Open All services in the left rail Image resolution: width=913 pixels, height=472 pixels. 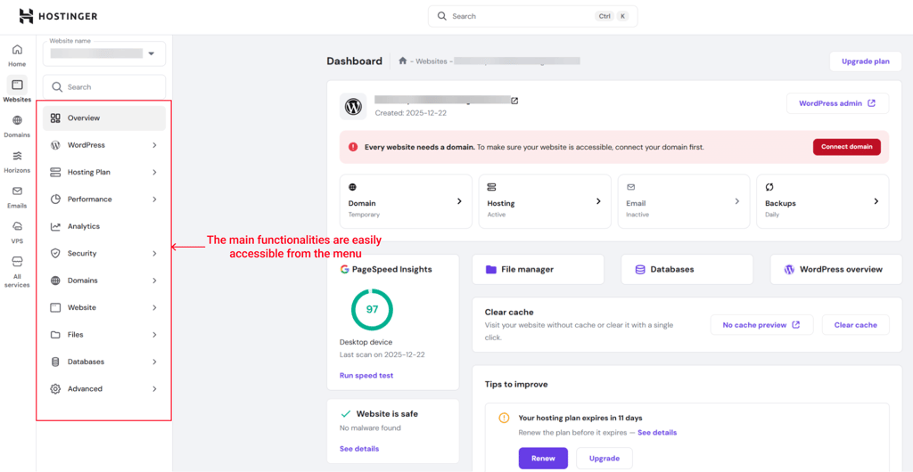(17, 272)
